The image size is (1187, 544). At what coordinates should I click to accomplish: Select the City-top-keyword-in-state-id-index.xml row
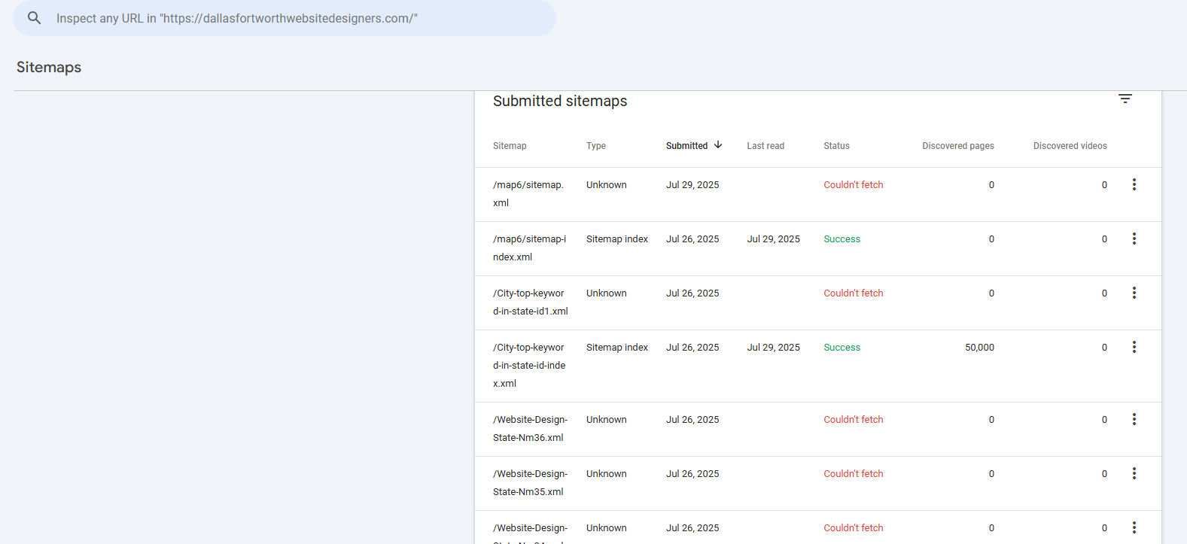click(529, 366)
